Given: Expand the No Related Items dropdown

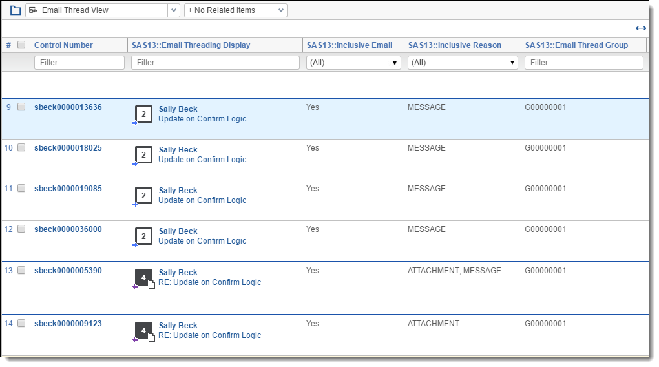Looking at the screenshot, I should (235, 10).
